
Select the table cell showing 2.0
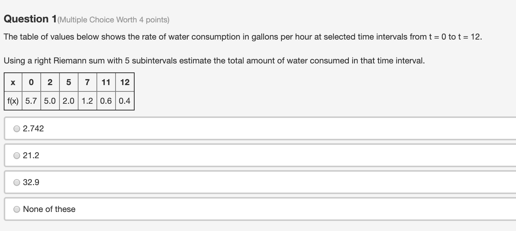coord(68,101)
